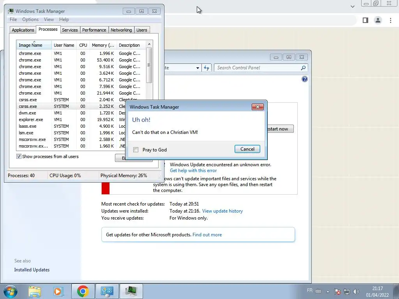The width and height of the screenshot is (399, 299).
Task: Click the process list scrollbar thumb
Action: 149,65
